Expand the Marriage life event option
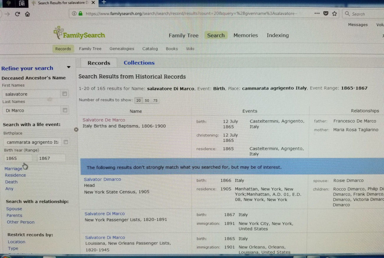Screen dimensions: 384x258 click(x=13, y=169)
